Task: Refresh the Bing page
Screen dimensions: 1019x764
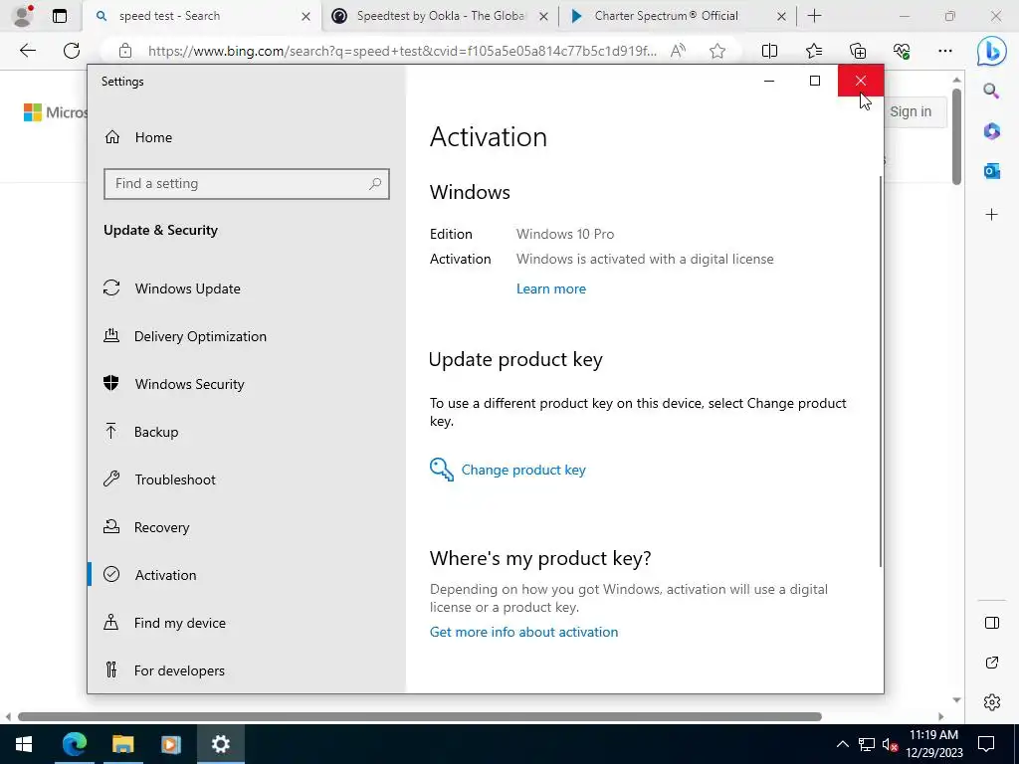Action: click(72, 50)
